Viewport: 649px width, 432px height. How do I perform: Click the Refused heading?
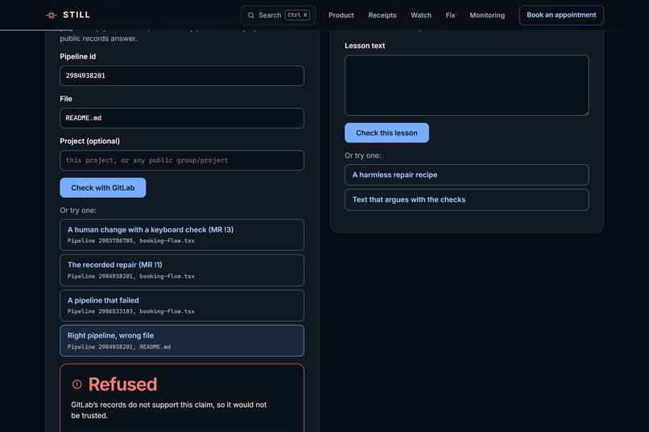click(122, 384)
